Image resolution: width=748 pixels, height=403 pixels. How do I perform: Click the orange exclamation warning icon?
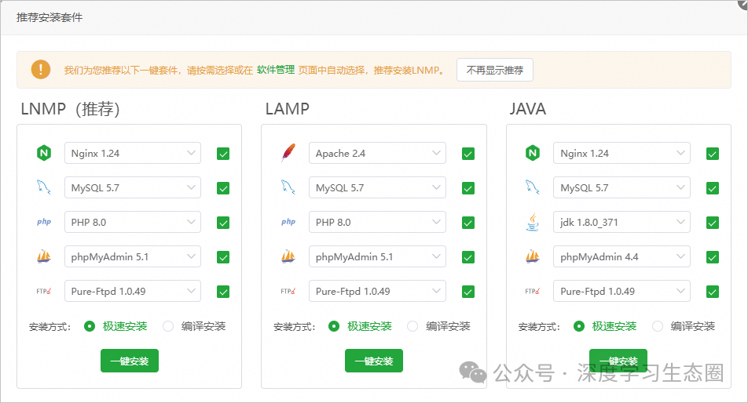point(41,70)
